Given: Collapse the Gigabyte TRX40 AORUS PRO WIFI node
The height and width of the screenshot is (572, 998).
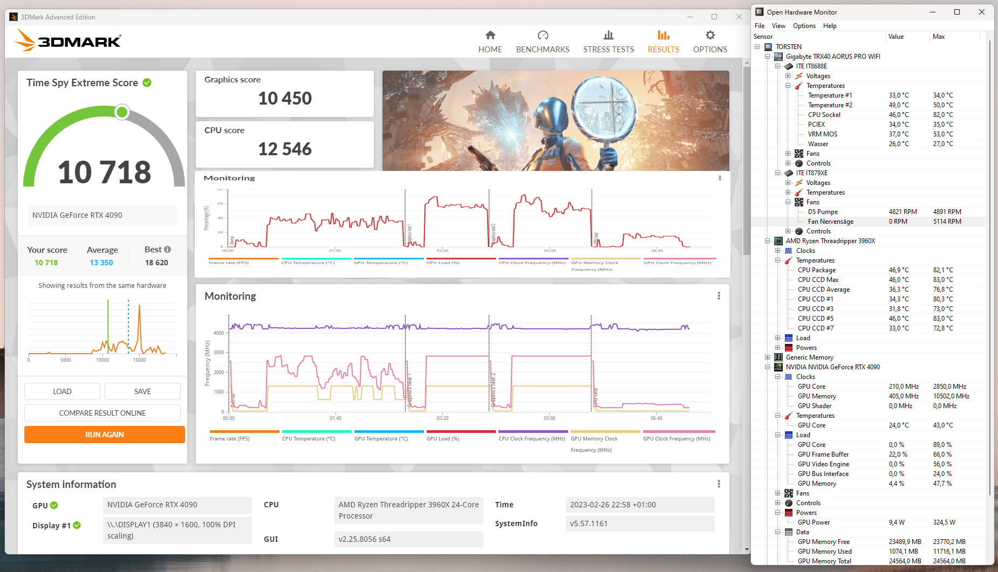Looking at the screenshot, I should coord(768,57).
